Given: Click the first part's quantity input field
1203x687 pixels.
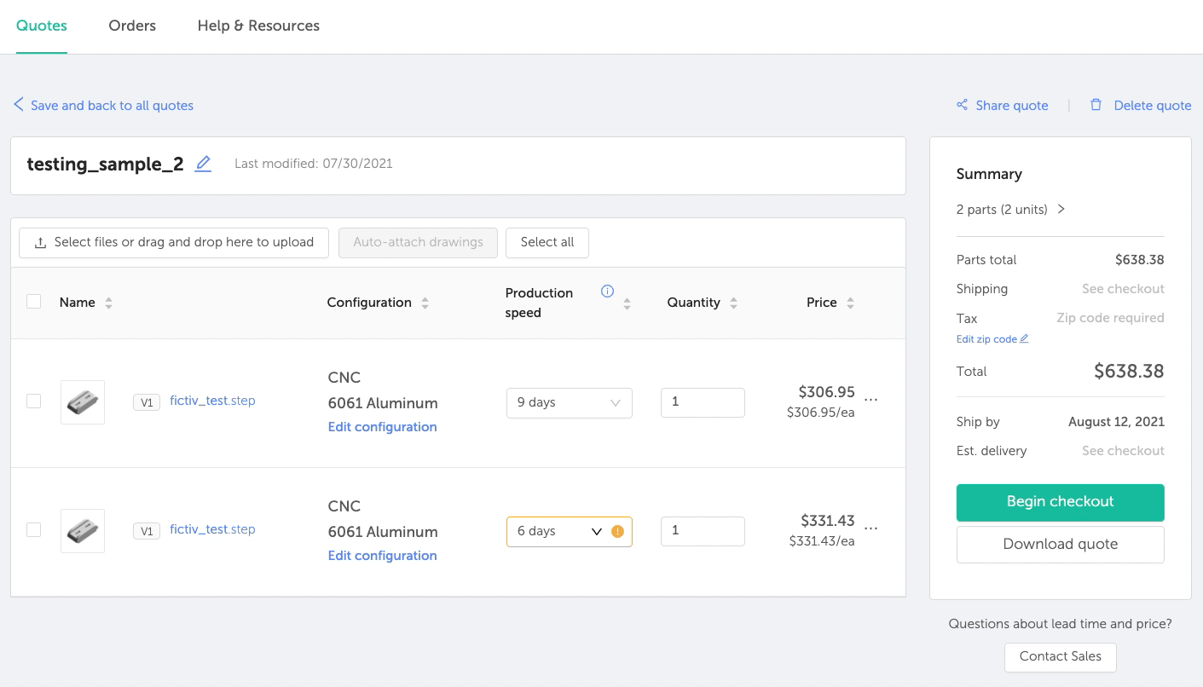Looking at the screenshot, I should pyautogui.click(x=703, y=402).
